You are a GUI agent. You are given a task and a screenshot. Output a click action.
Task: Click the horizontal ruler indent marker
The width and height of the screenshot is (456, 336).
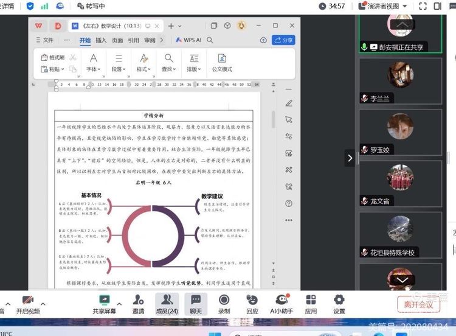(x=56, y=85)
